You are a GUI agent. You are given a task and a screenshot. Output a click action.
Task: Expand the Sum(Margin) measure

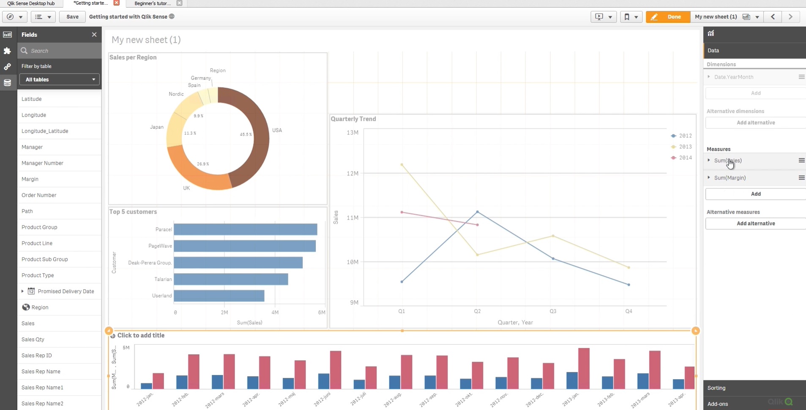click(709, 177)
